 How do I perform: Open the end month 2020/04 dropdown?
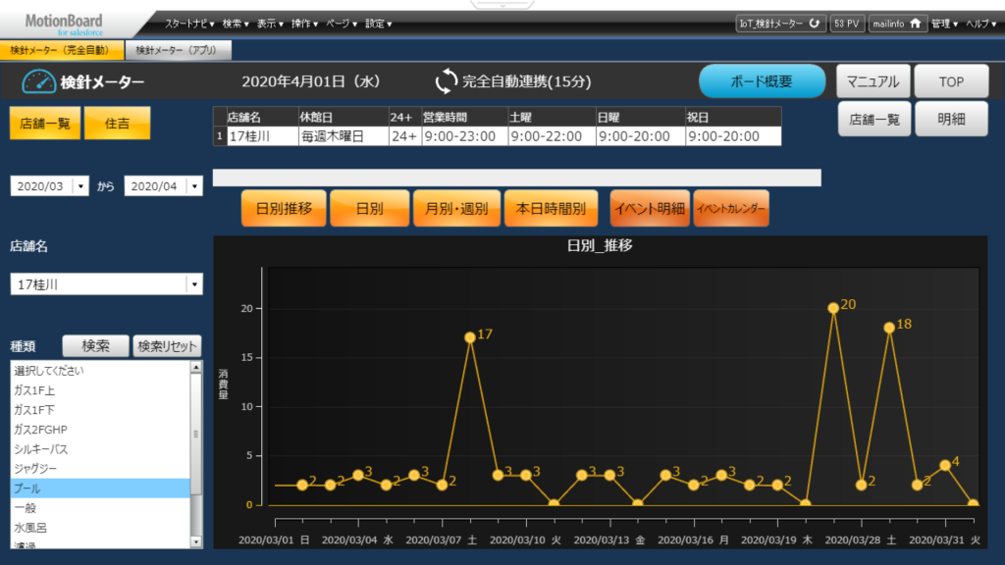pos(194,186)
